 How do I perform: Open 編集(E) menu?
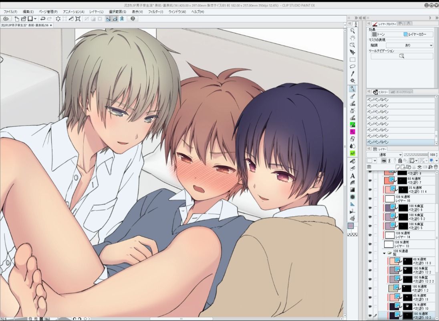pos(28,12)
